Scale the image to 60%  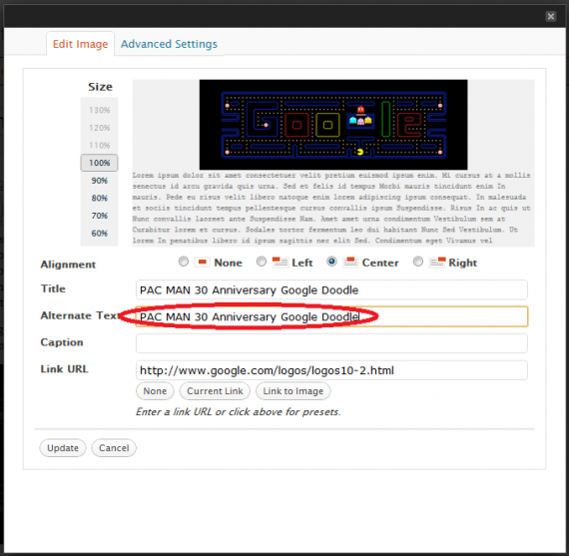(100, 233)
